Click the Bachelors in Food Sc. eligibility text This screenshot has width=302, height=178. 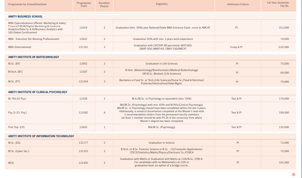(x=162, y=82)
